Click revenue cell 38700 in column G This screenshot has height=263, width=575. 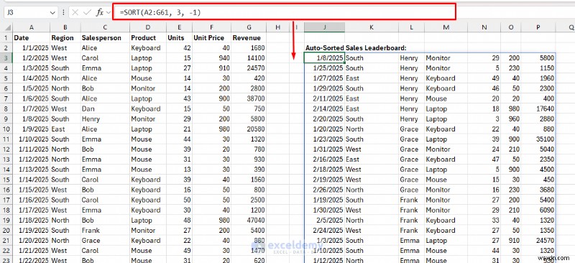click(249, 98)
